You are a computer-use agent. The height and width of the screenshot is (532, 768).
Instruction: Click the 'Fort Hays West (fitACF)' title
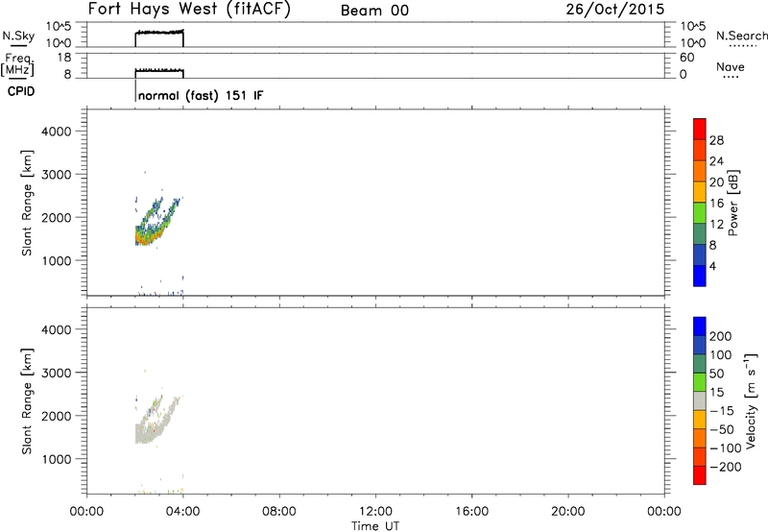point(189,9)
